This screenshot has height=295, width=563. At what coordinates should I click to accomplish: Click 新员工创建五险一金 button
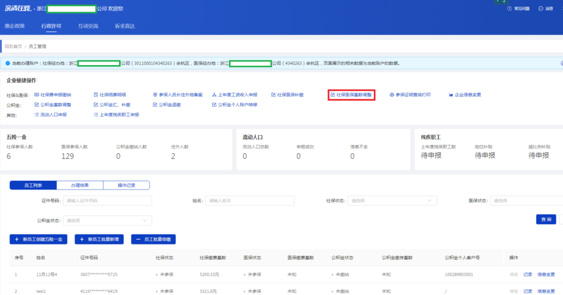click(39, 239)
